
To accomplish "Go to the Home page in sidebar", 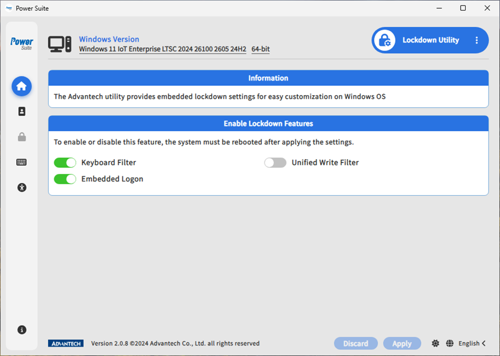I will pos(22,86).
